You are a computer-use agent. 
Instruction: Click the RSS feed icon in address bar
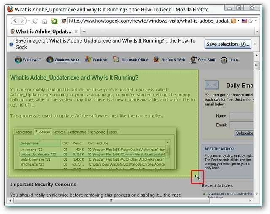[x=233, y=21]
